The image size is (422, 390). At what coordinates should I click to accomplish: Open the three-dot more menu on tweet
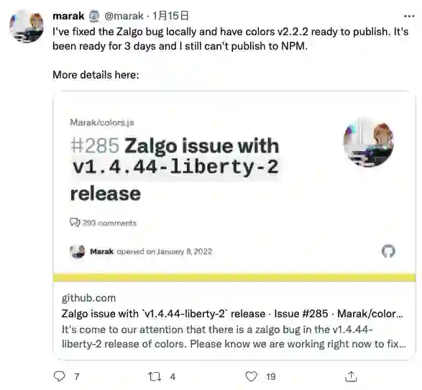(x=409, y=16)
